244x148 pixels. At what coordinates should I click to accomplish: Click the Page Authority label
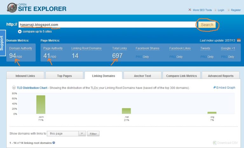53,48
